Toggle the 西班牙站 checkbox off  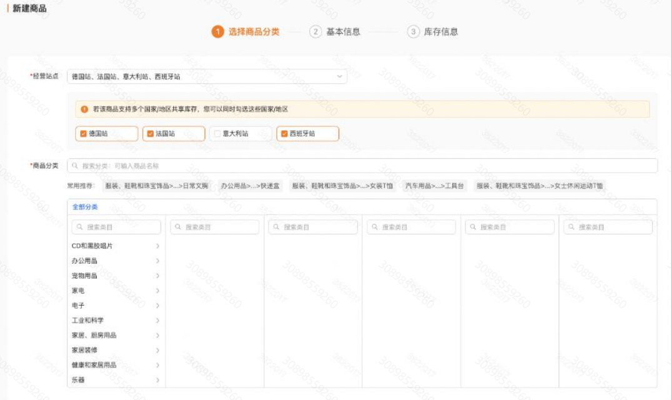pos(284,134)
